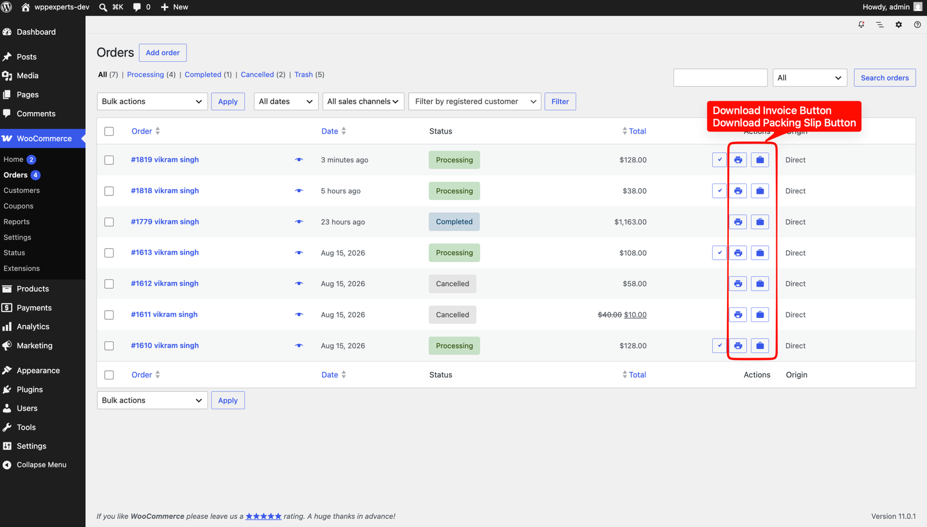Sort by Date column in table header

[x=334, y=131]
